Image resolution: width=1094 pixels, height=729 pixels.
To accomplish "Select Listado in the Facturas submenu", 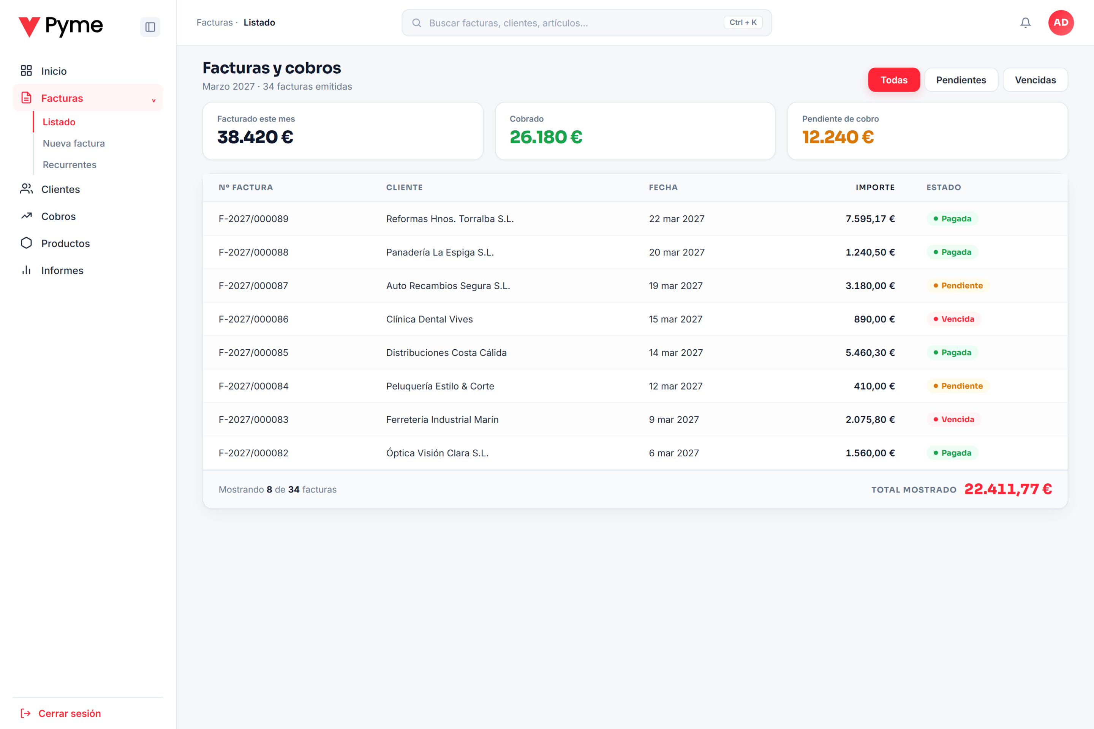I will point(58,122).
